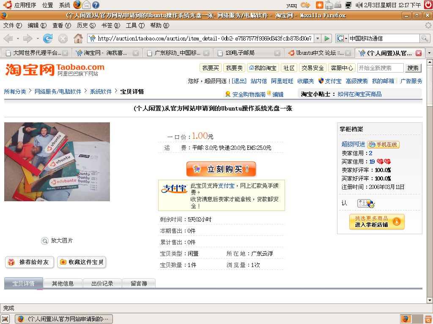This screenshot has width=433, height=324.
Task: Switch to the 淘宝网 - 淘我喜 tab
Action: pos(107,53)
